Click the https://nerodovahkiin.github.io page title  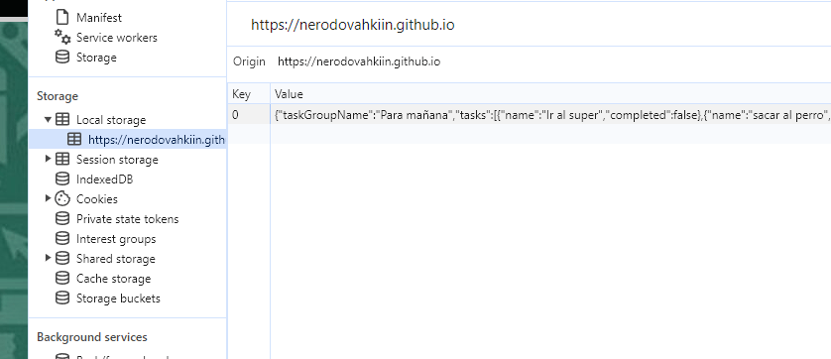coord(352,25)
